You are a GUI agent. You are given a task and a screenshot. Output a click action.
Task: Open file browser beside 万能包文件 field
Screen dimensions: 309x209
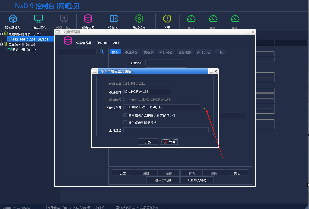click(x=205, y=107)
